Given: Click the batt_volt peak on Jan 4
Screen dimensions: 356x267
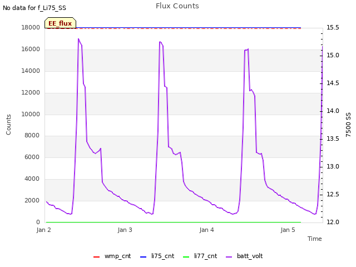Looking at the screenshot, I should click(248, 49).
